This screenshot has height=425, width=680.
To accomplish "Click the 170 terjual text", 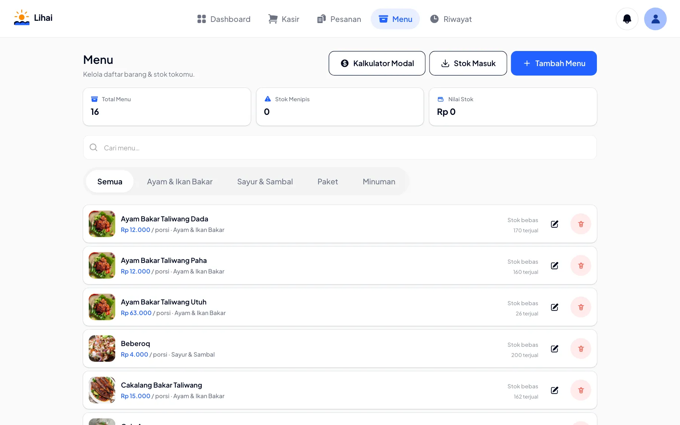I will click(x=525, y=230).
